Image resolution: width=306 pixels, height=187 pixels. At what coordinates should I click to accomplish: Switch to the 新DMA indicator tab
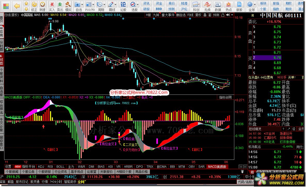coord(162,167)
